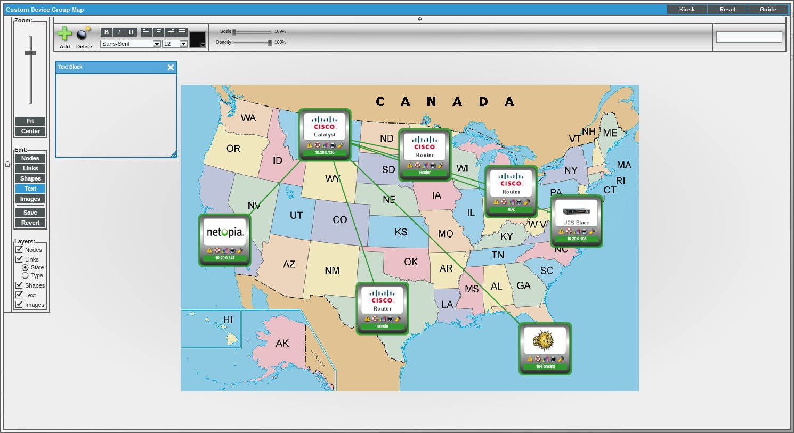Enable underline formatting
Screen dimensions: 794x433
tap(131, 32)
